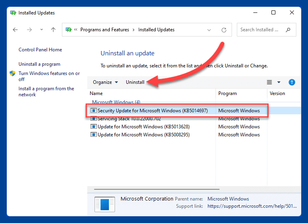Image resolution: width=308 pixels, height=223 pixels.
Task: Click the icon beside KB5013628 update
Action: (94, 127)
